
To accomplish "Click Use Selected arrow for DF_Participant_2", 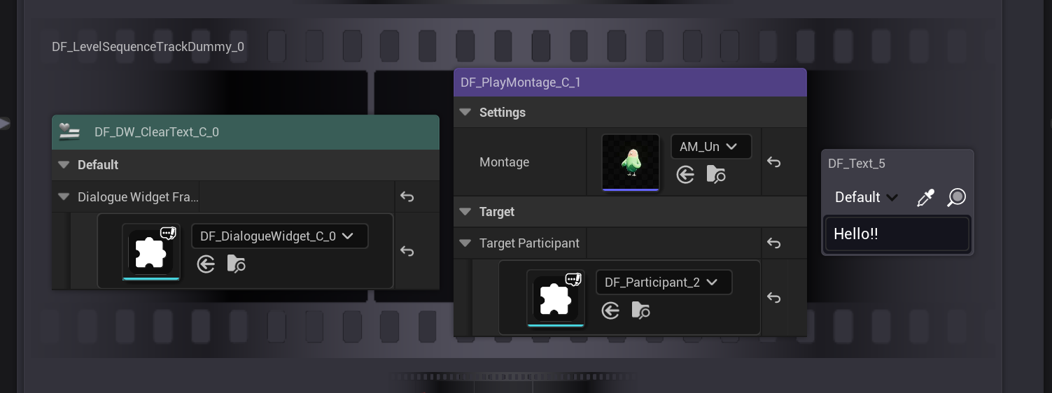I will click(x=610, y=310).
